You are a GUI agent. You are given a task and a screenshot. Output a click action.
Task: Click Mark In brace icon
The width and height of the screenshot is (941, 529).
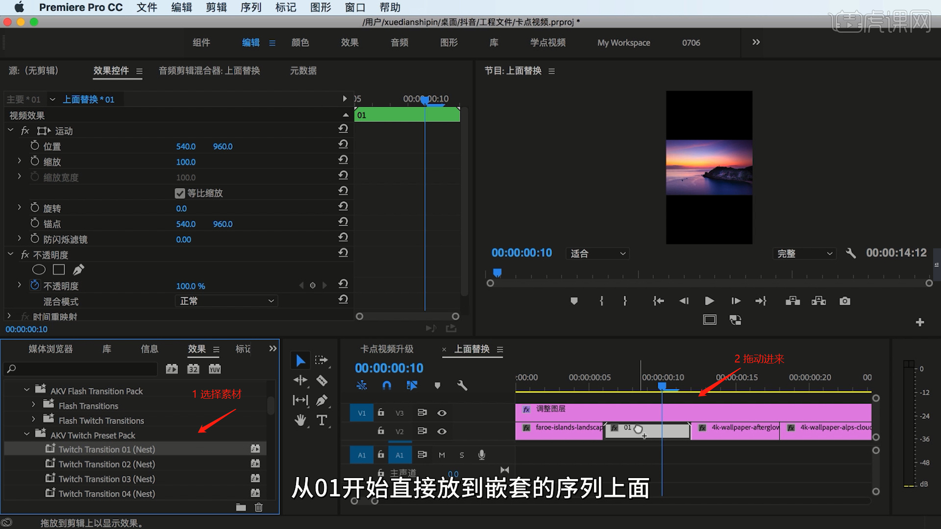coord(601,301)
